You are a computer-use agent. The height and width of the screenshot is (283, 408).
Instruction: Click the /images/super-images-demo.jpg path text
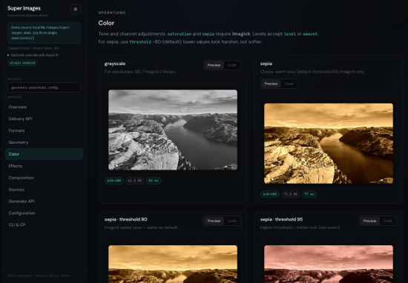click(33, 48)
